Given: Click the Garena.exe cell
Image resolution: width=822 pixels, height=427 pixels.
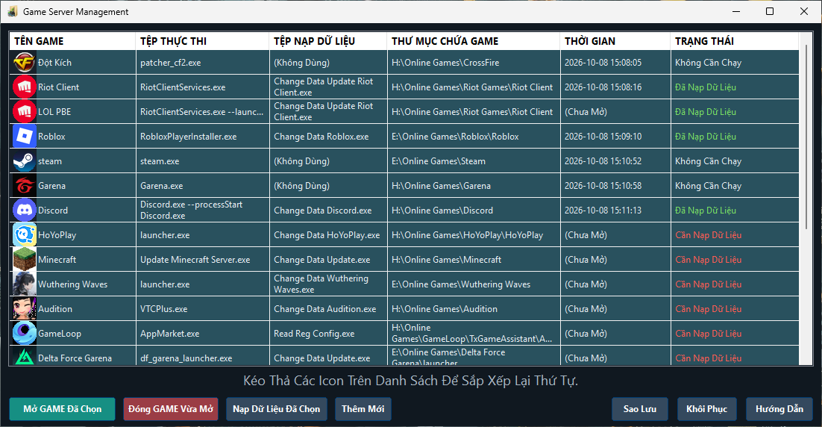Looking at the screenshot, I should pos(202,186).
